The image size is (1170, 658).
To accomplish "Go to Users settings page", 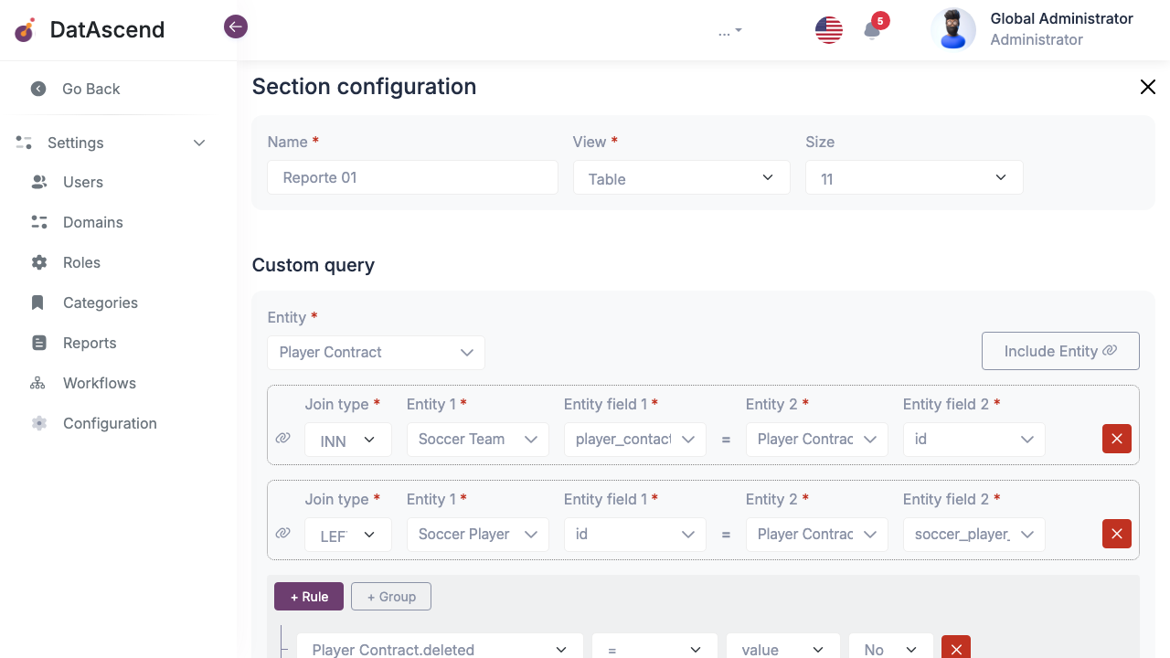I will 83,182.
